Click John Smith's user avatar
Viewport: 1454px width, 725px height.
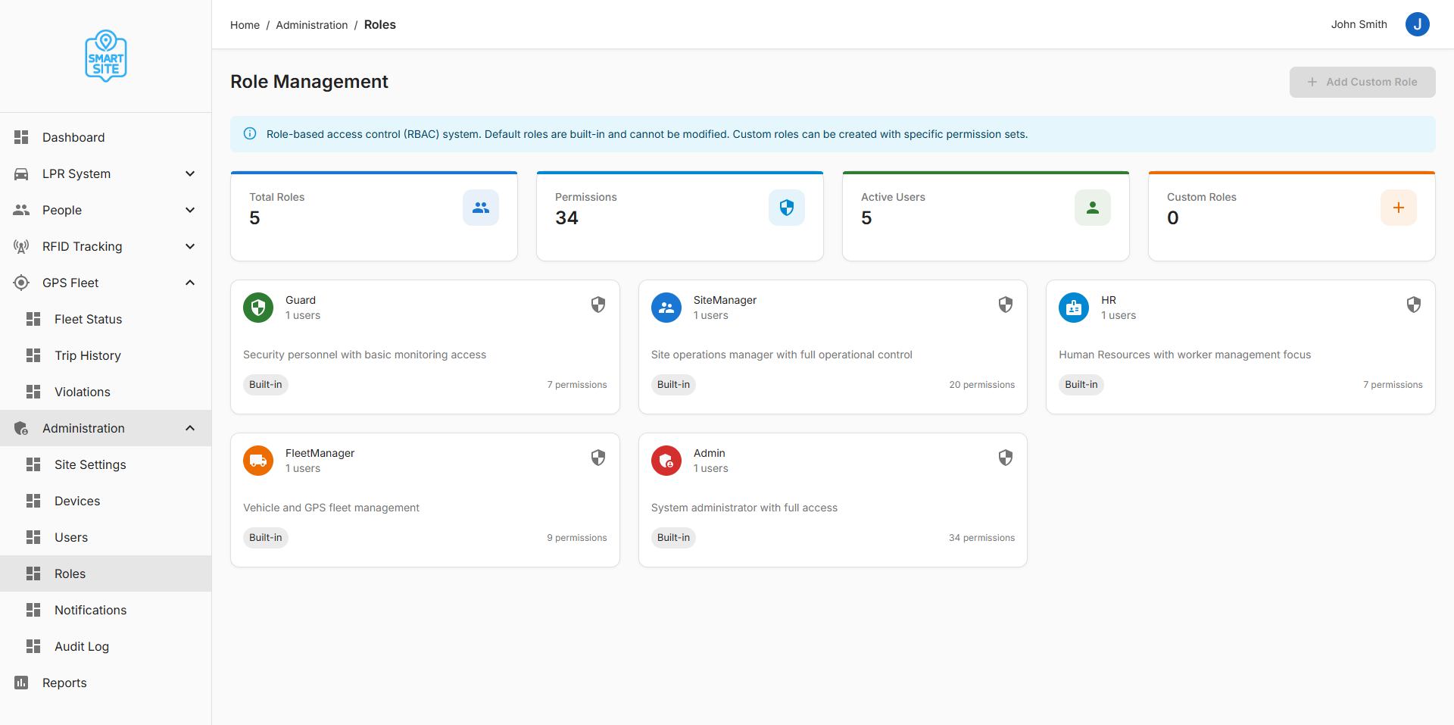click(x=1417, y=24)
